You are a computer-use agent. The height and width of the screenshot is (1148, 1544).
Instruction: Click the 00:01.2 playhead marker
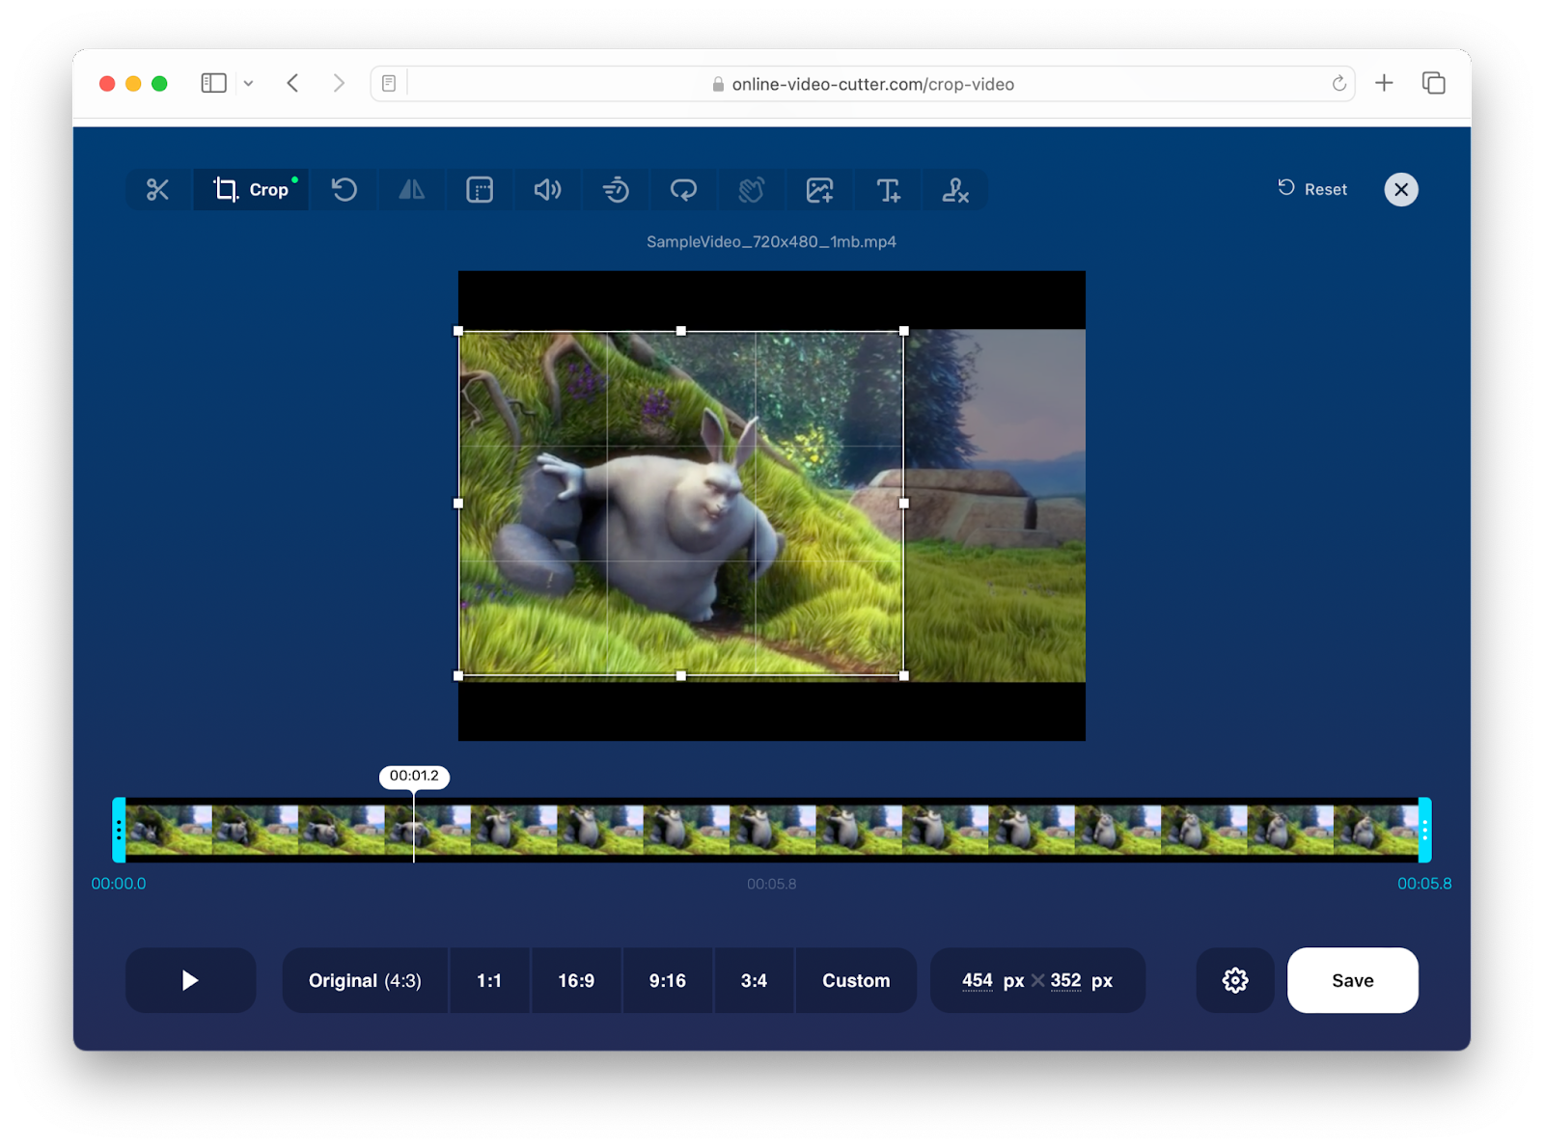click(414, 777)
